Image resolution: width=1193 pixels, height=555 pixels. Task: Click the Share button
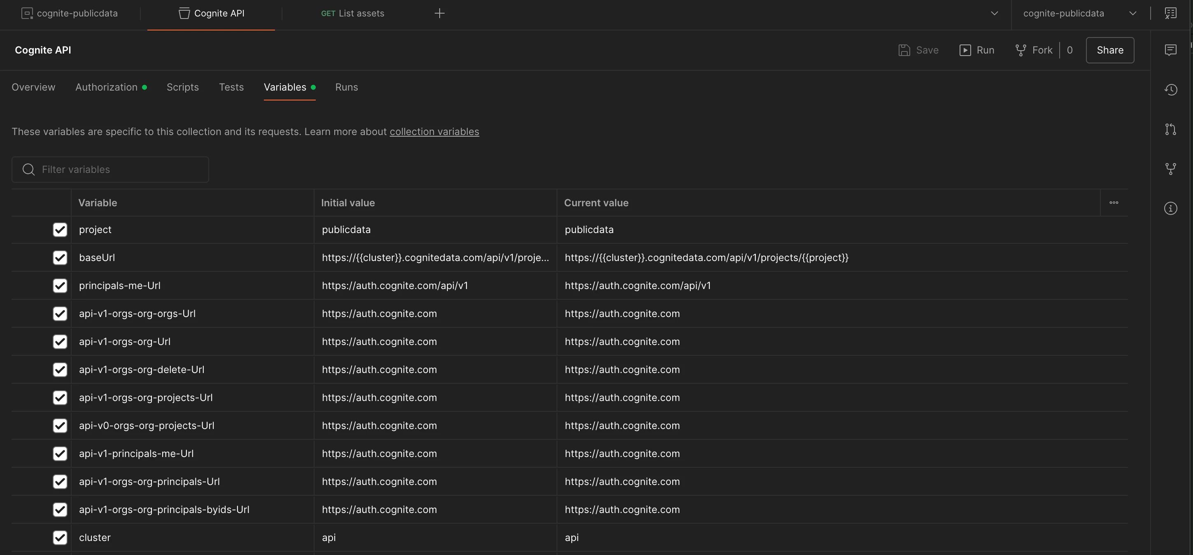(1110, 50)
